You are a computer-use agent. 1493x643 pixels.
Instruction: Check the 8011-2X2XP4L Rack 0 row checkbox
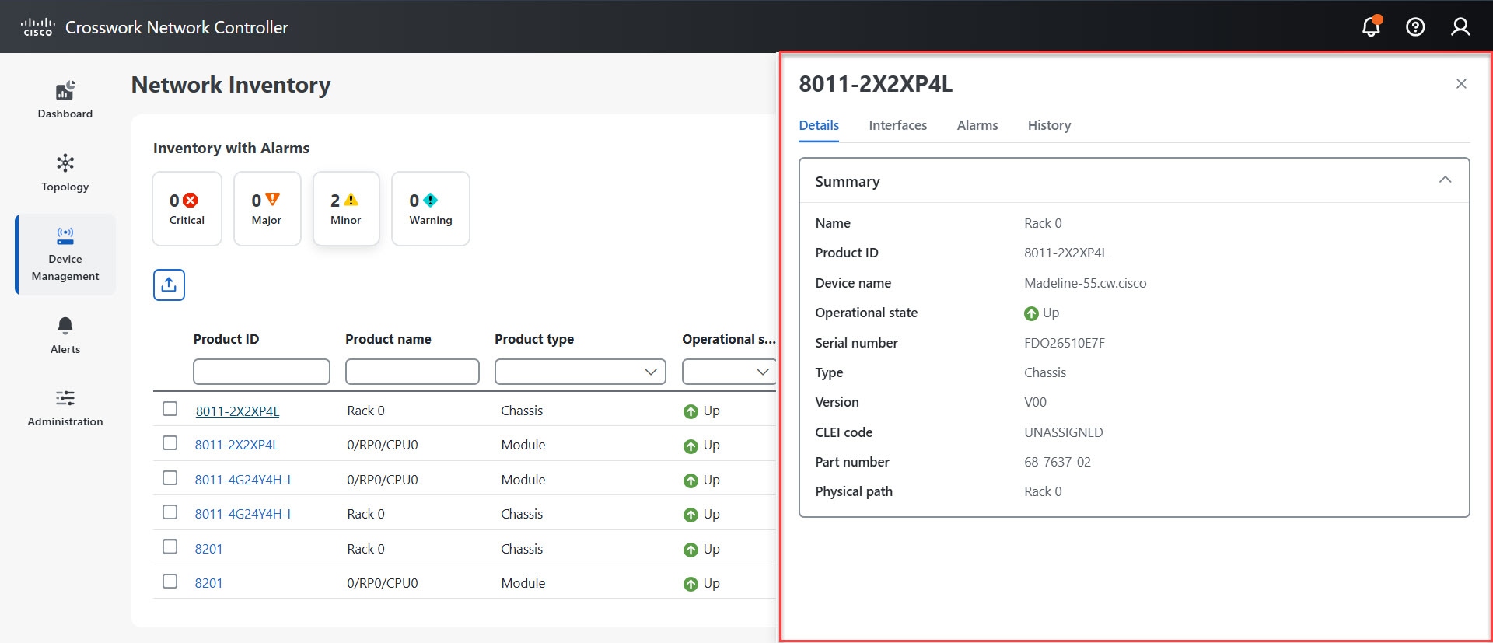[170, 409]
